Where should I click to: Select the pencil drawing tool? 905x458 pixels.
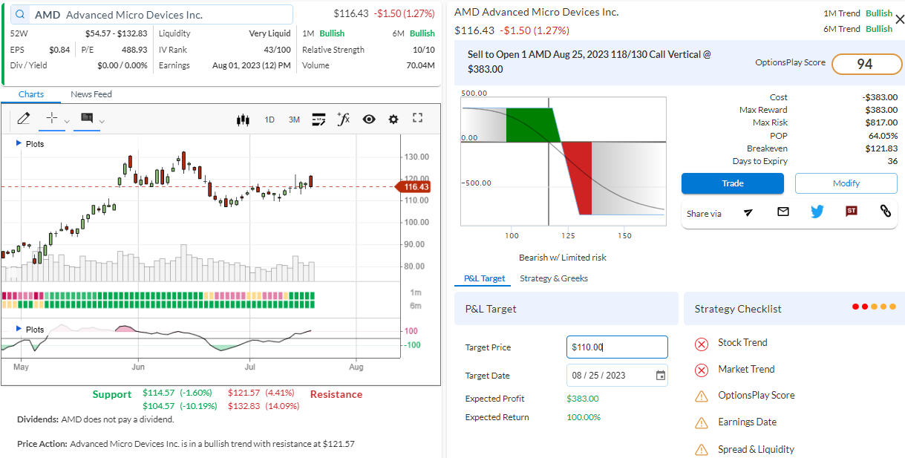pyautogui.click(x=23, y=118)
